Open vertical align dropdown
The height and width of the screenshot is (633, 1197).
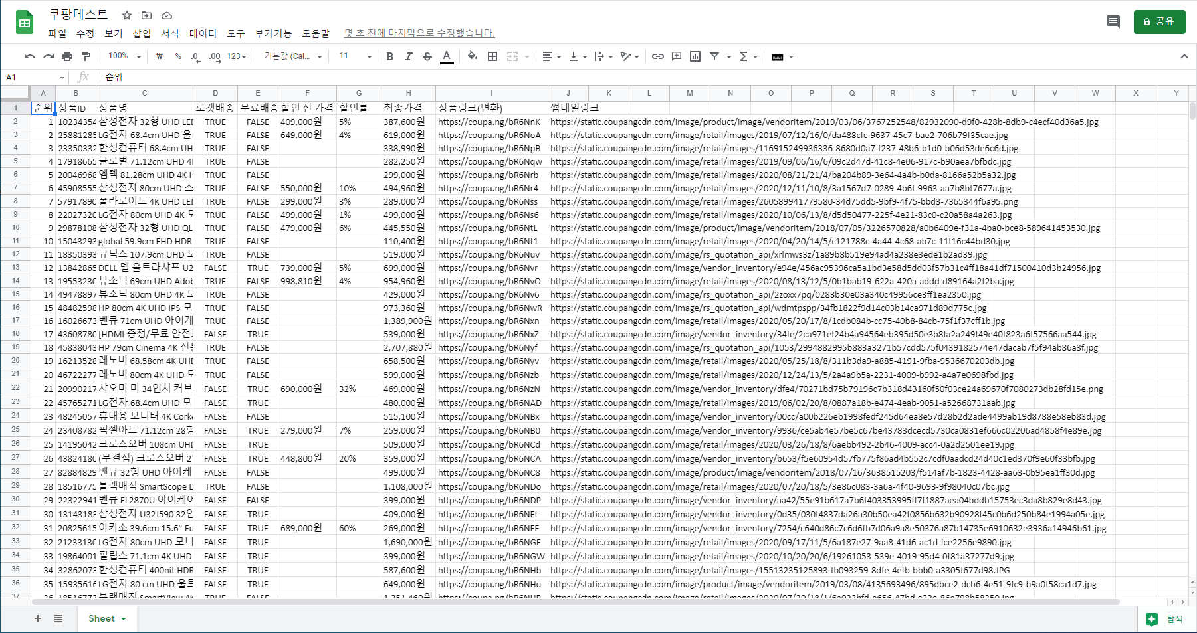(578, 57)
